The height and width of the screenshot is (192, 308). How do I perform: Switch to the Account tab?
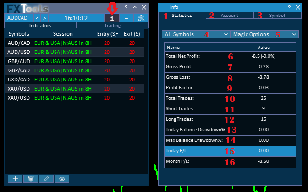[x=230, y=15]
